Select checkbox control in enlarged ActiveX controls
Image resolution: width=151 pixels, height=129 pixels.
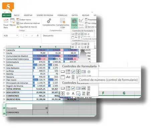[73, 88]
